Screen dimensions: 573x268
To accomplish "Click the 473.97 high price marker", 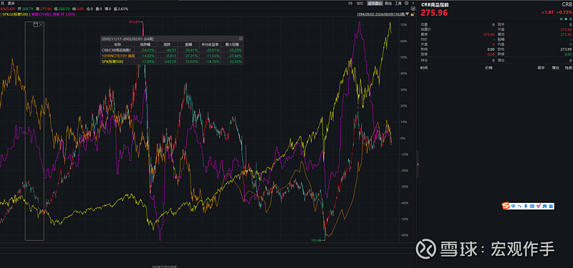I will click(134, 22).
